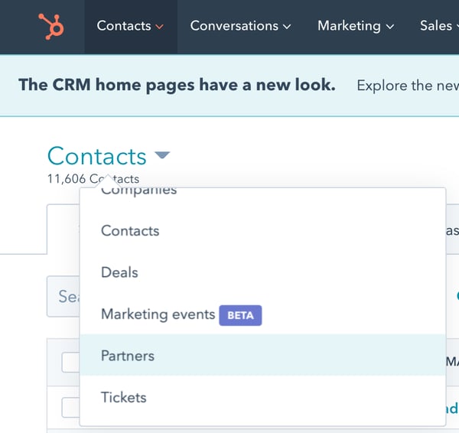Expand the Conversations navigation menu
Image resolution: width=459 pixels, height=433 pixels.
241,26
